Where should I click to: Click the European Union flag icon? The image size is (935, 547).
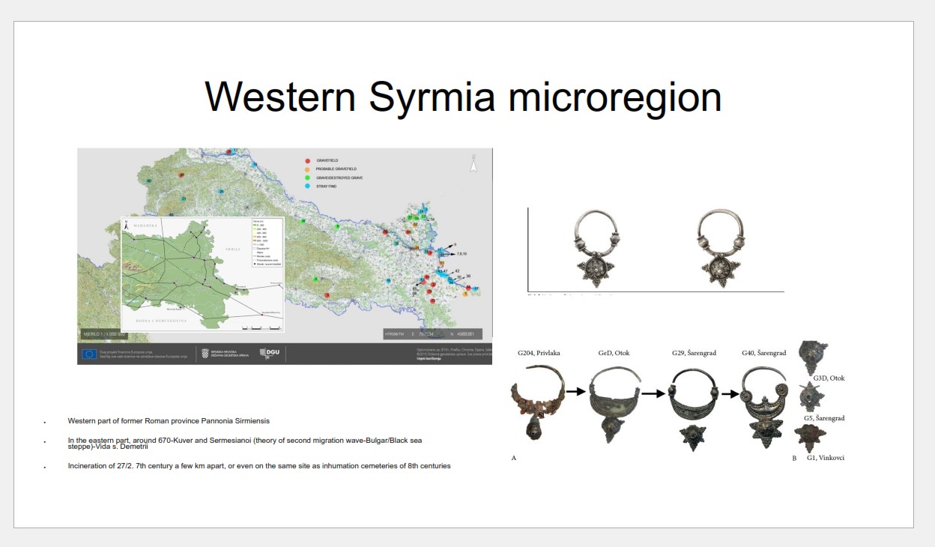[x=89, y=354]
